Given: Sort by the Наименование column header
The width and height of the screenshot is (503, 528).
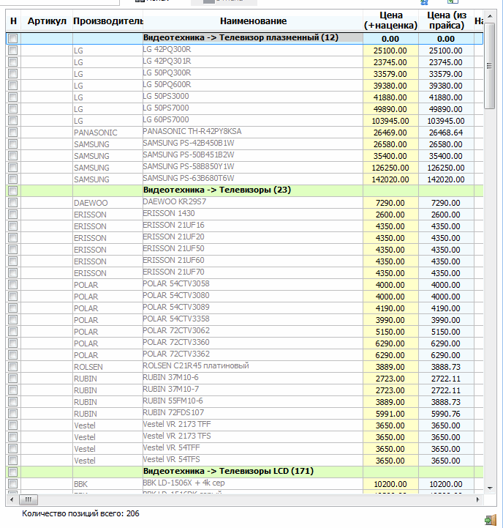Looking at the screenshot, I should point(253,21).
